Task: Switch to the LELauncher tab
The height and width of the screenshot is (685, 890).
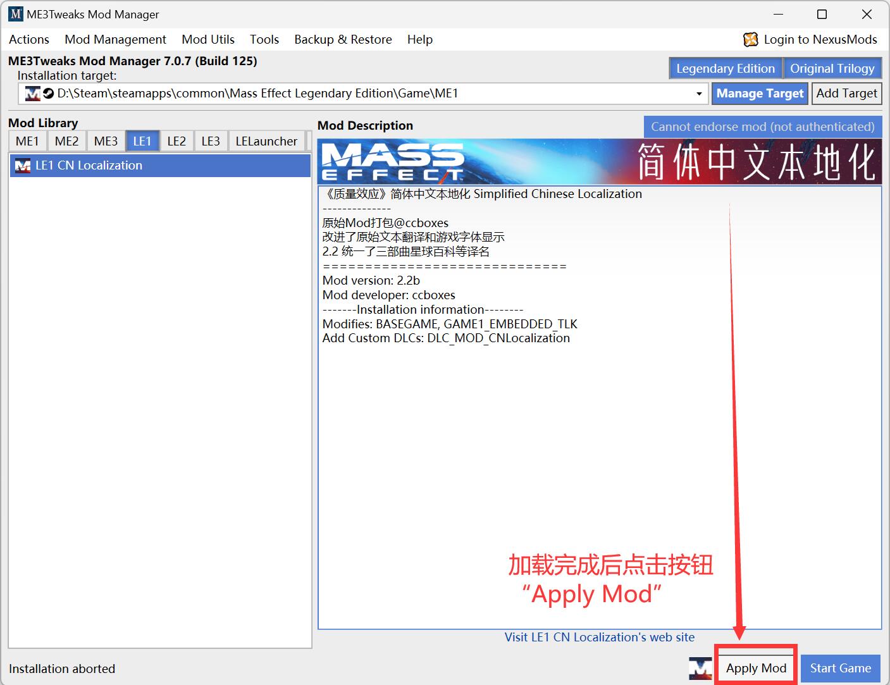Action: [266, 141]
